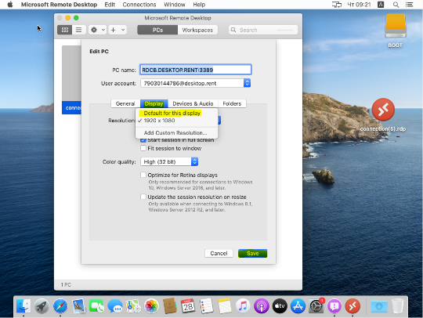The width and height of the screenshot is (423, 318).
Task: Open System Preferences from the Dock
Action: pos(316,306)
